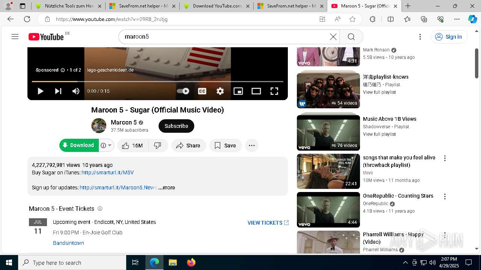Refresh the page

click(x=27, y=19)
